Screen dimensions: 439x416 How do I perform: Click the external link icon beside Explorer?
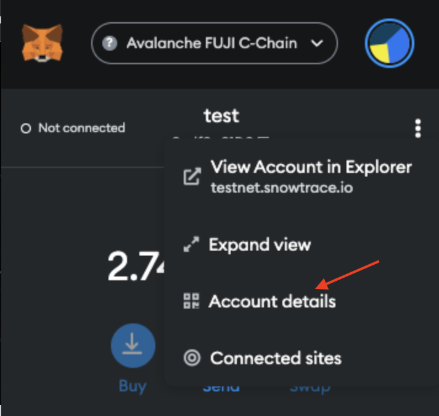coord(192,177)
